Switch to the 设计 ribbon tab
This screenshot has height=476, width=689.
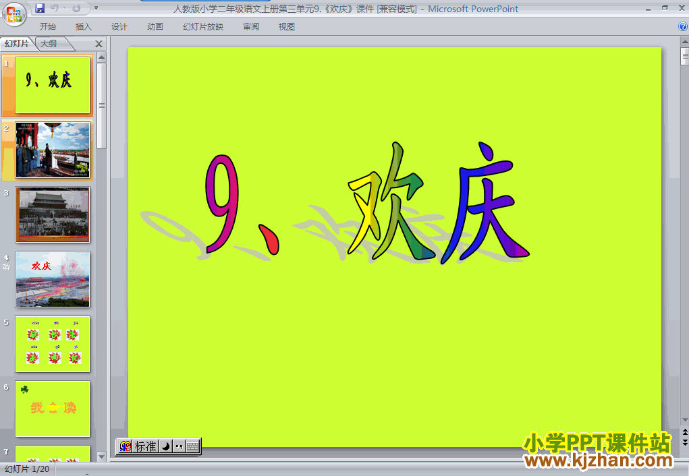pos(119,27)
